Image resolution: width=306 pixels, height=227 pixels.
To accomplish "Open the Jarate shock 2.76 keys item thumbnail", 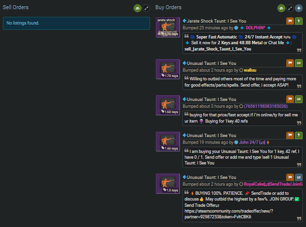I will 168,27.
